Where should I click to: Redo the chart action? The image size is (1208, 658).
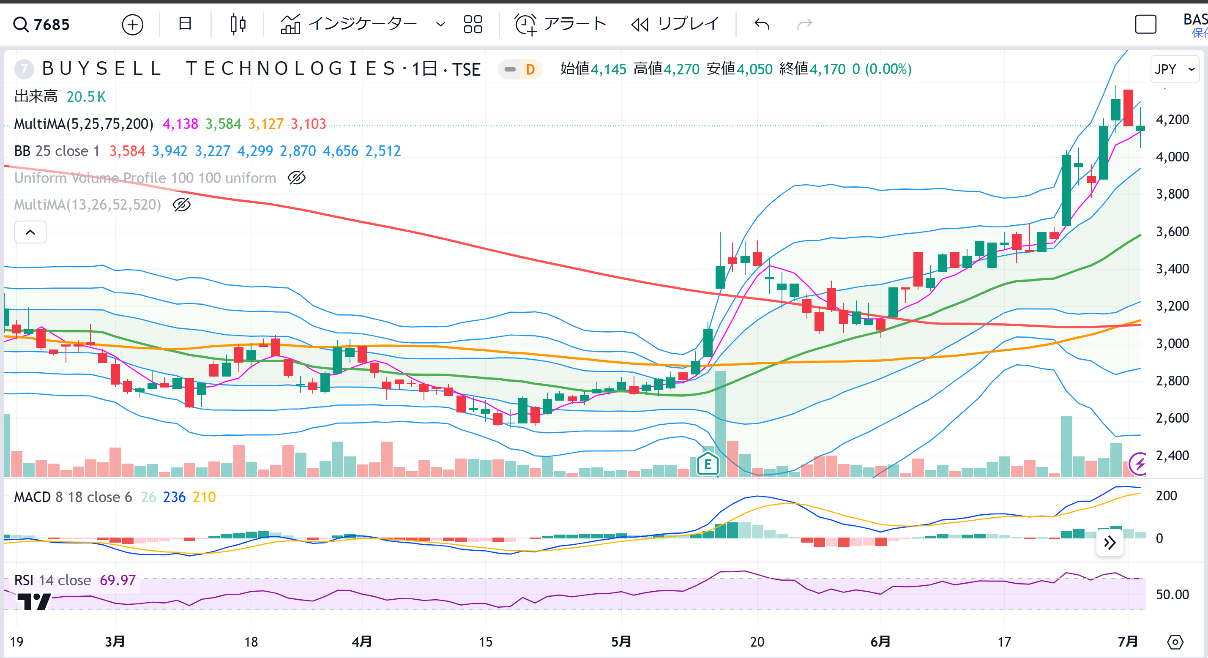[804, 24]
